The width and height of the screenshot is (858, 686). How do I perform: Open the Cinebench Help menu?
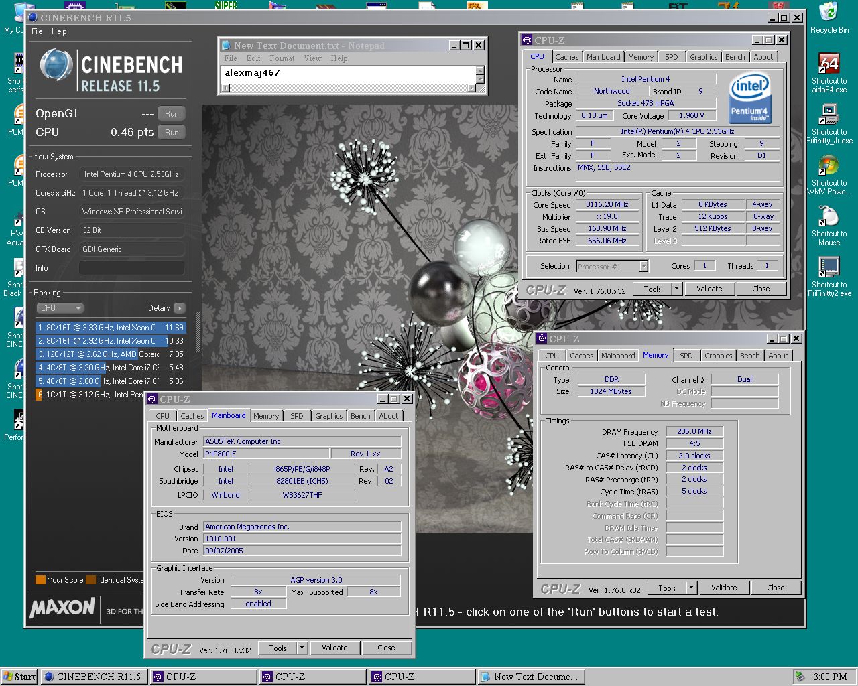pos(59,31)
